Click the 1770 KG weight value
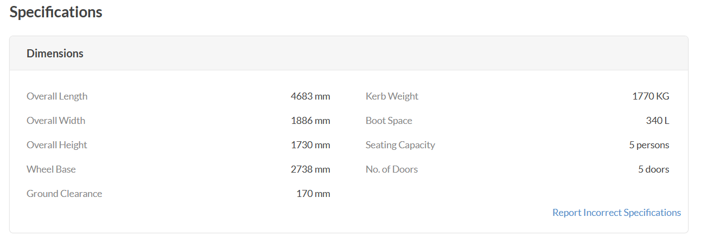Image resolution: width=701 pixels, height=237 pixels. click(x=651, y=96)
